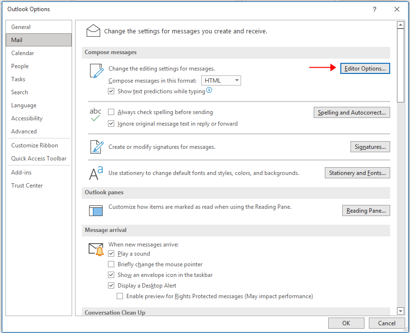Disable Play a sound for new messages
Screen dimensions: 410x333
click(x=111, y=253)
